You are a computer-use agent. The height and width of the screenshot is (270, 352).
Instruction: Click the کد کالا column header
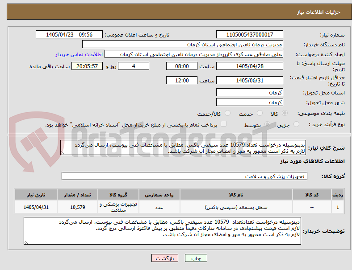tap(312, 195)
